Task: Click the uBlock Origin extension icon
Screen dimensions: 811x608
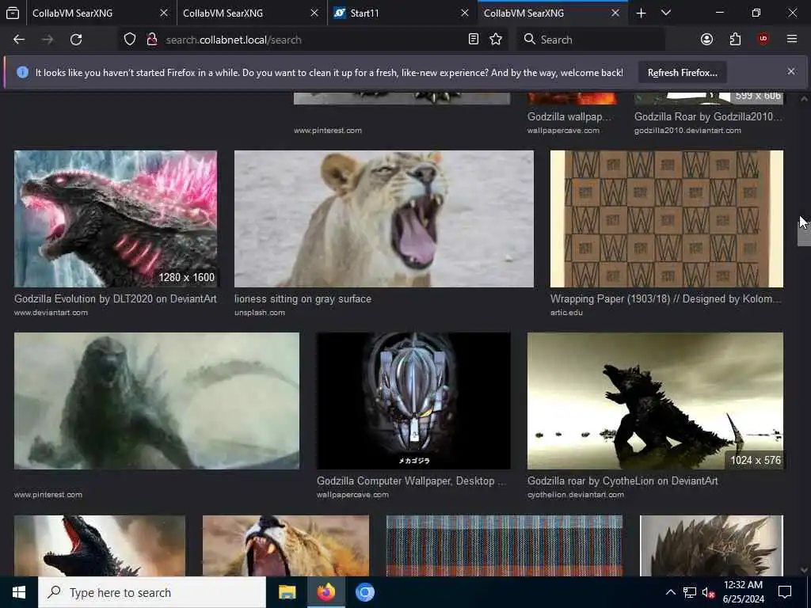Action: 763,39
